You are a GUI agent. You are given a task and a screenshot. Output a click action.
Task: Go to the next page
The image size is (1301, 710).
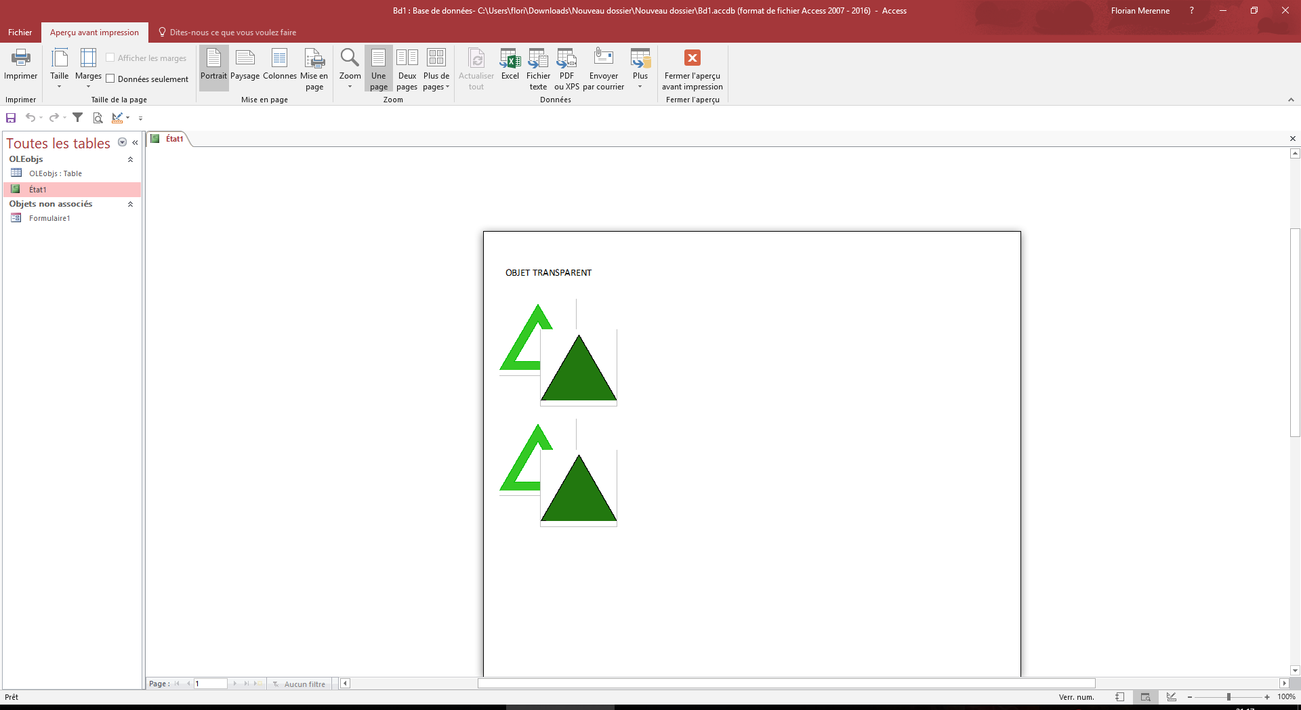[x=235, y=684]
